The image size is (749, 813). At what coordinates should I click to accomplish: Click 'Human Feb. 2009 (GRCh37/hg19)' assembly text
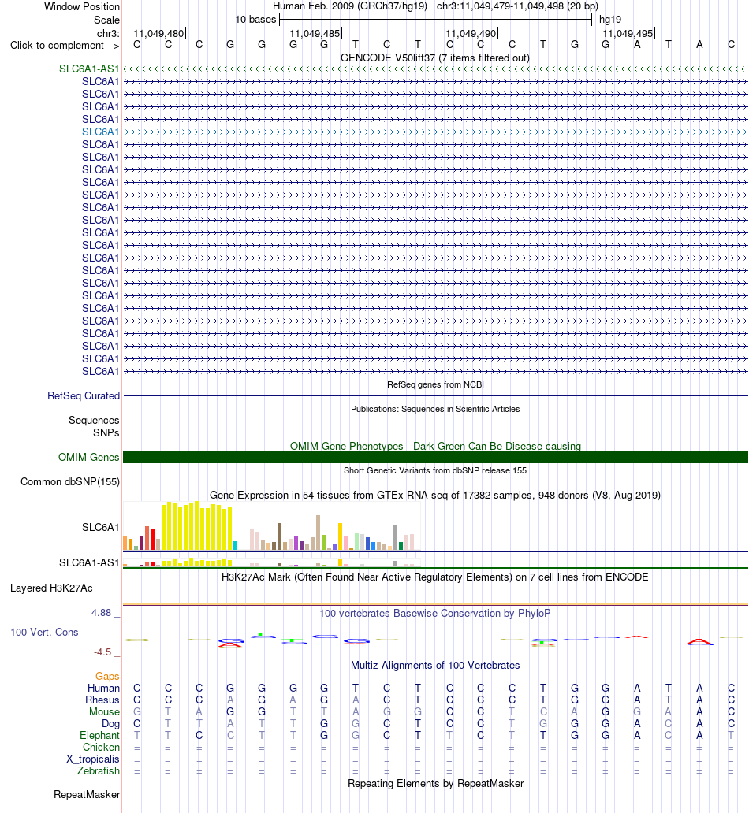[350, 6]
